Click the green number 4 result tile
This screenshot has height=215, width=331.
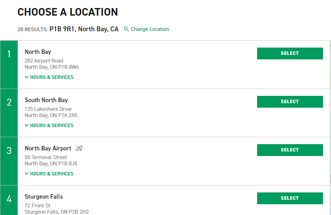coord(9,200)
